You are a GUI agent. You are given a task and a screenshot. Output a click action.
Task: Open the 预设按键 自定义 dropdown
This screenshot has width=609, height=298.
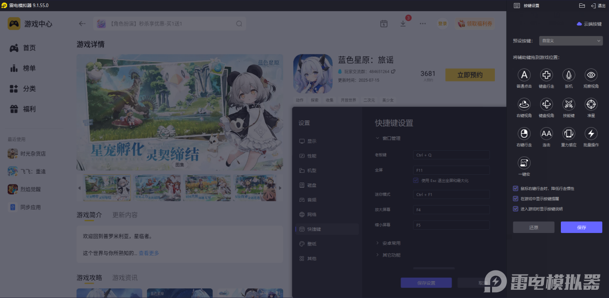click(x=570, y=40)
